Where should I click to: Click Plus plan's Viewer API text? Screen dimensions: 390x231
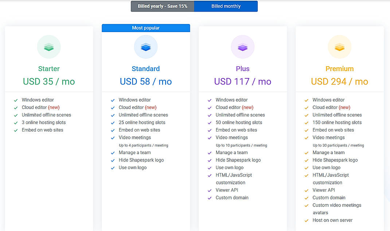(227, 190)
